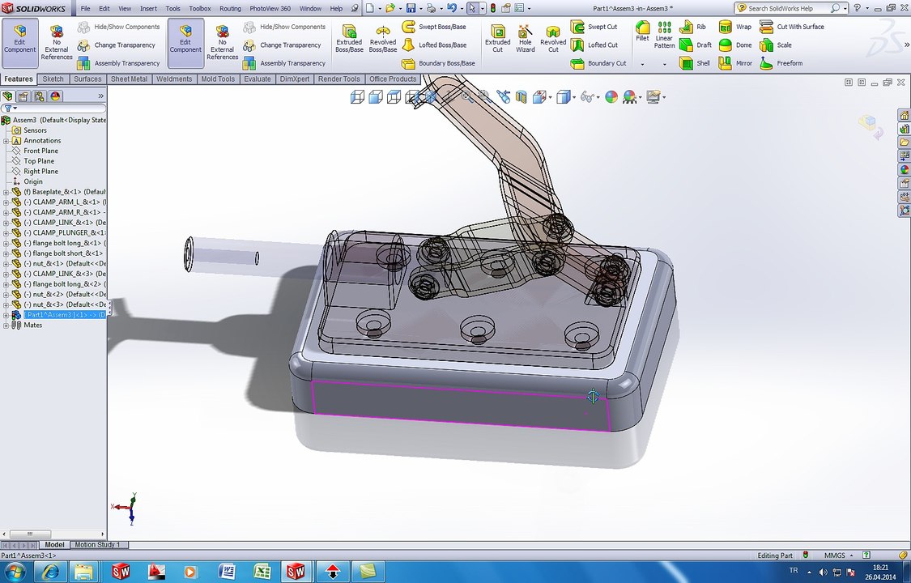911x583 pixels.
Task: Open the DisplayManager panel tab
Action: pos(55,96)
